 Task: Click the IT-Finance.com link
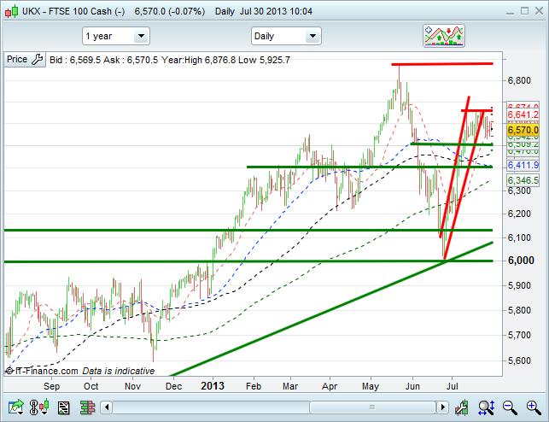point(41,372)
